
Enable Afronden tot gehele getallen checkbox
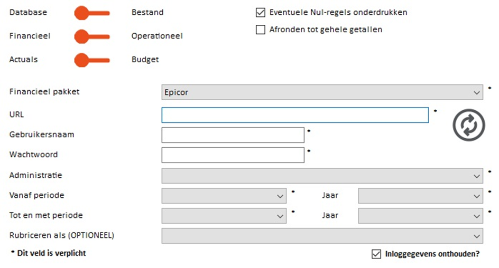(260, 30)
